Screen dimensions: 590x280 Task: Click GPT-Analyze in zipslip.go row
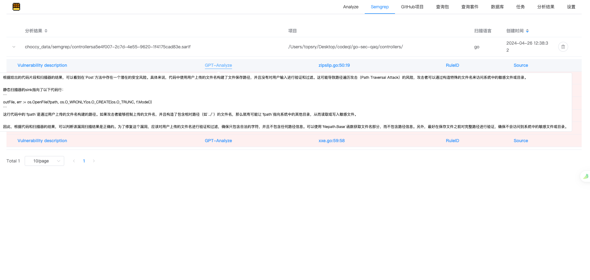(218, 65)
